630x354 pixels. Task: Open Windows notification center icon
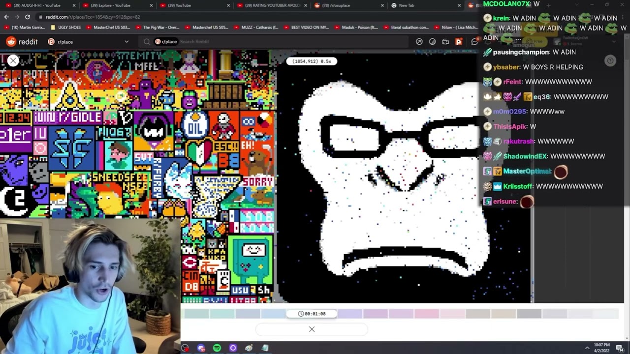point(620,348)
